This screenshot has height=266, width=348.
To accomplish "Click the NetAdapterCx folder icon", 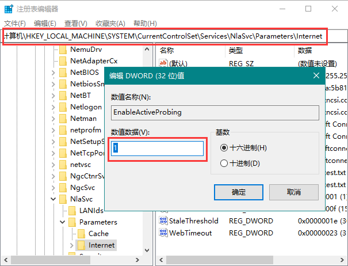I will point(63,61).
